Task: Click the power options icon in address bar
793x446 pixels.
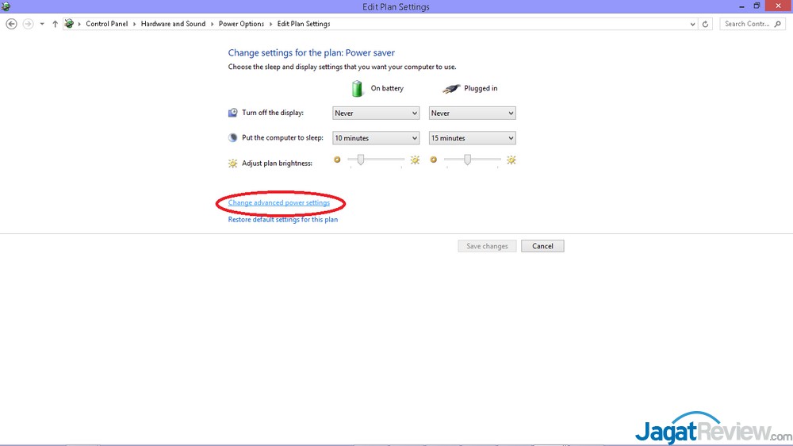Action: [x=69, y=24]
